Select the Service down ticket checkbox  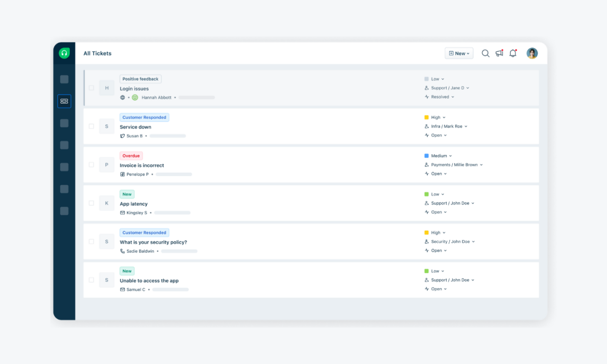tap(92, 126)
